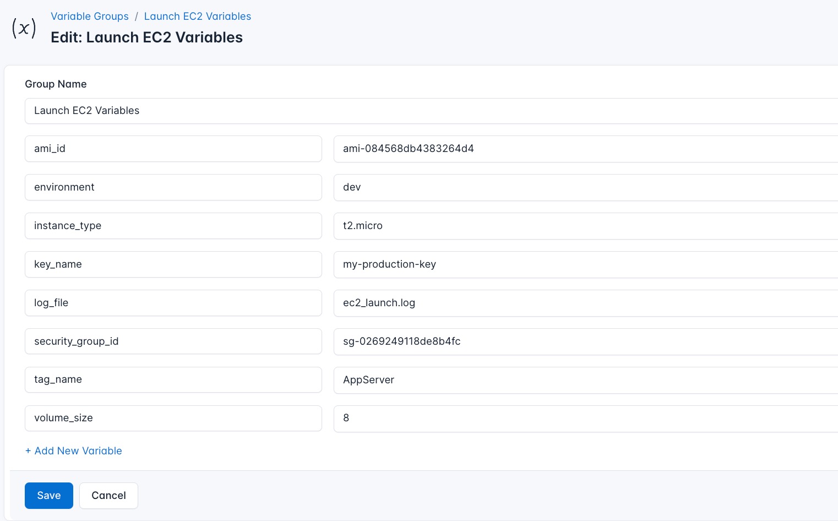
Task: Select the ami_id variable name field
Action: click(173, 149)
